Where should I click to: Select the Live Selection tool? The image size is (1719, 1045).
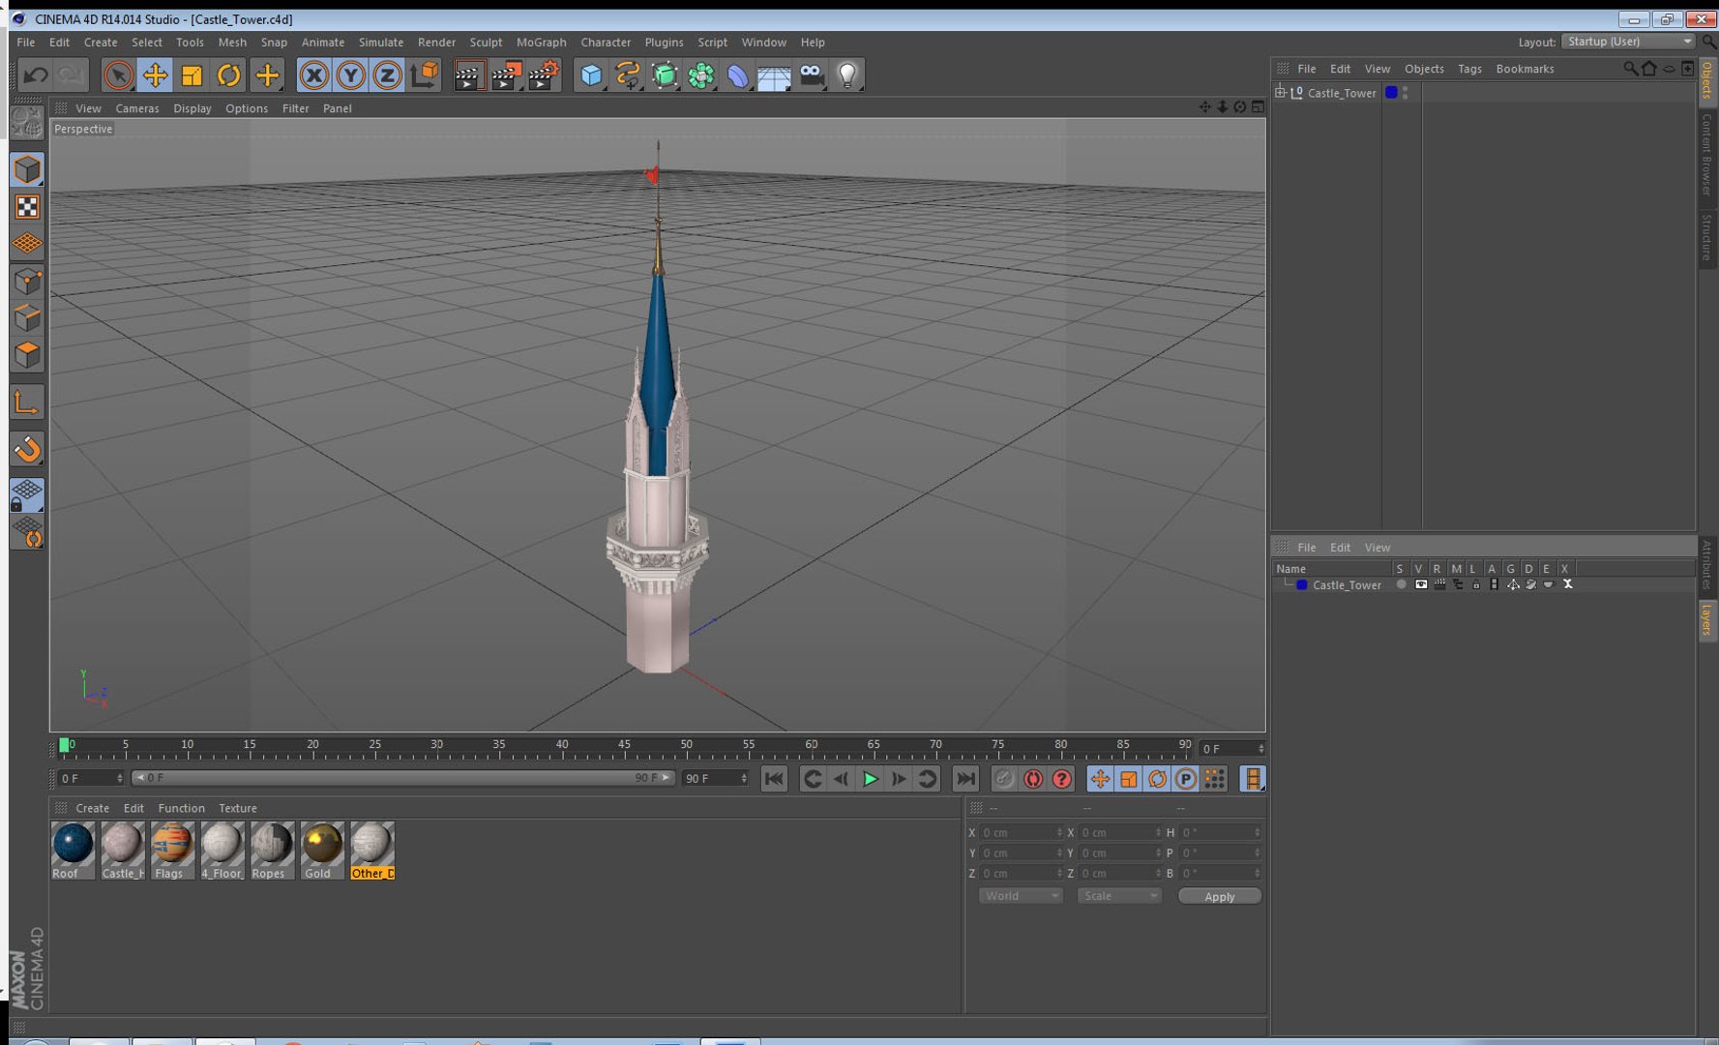pos(118,75)
